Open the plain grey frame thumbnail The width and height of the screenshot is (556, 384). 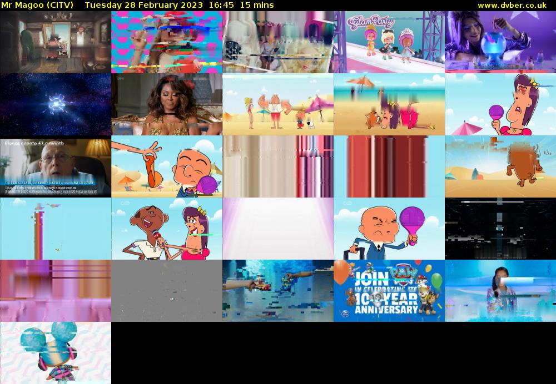pyautogui.click(x=167, y=291)
